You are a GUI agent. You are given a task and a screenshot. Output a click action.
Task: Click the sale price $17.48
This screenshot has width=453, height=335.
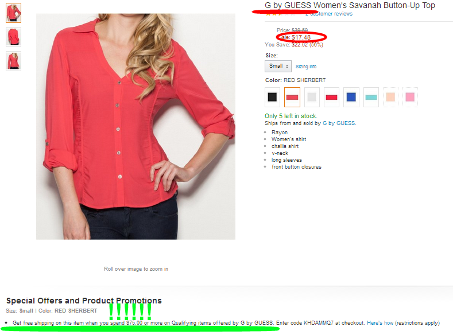[x=301, y=37]
